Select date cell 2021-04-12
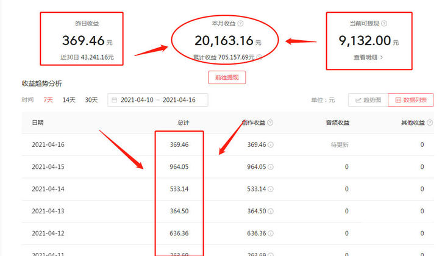This screenshot has height=256, width=439. [x=48, y=233]
